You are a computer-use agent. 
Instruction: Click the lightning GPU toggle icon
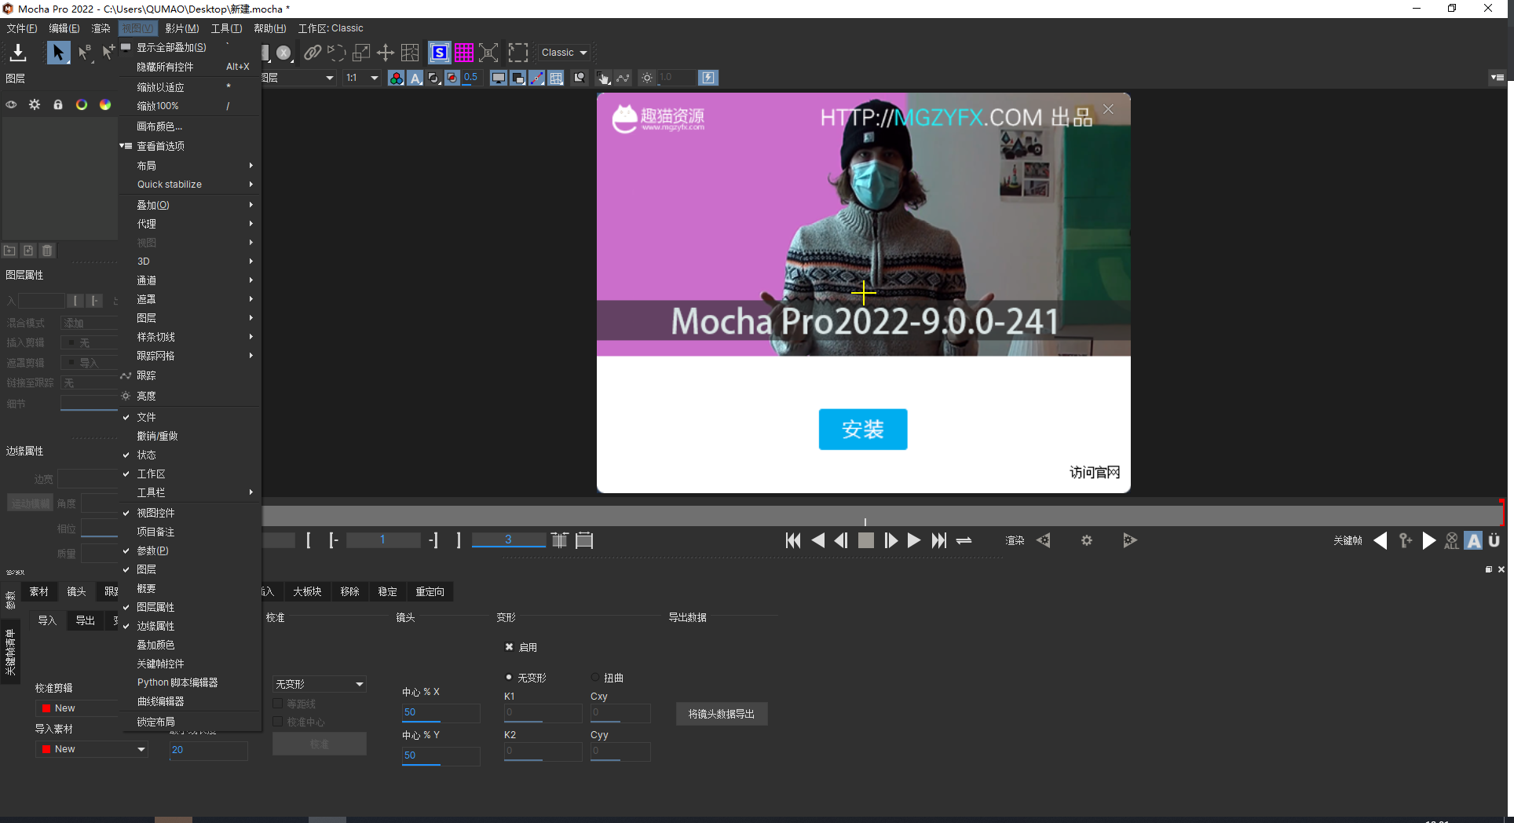tap(708, 78)
